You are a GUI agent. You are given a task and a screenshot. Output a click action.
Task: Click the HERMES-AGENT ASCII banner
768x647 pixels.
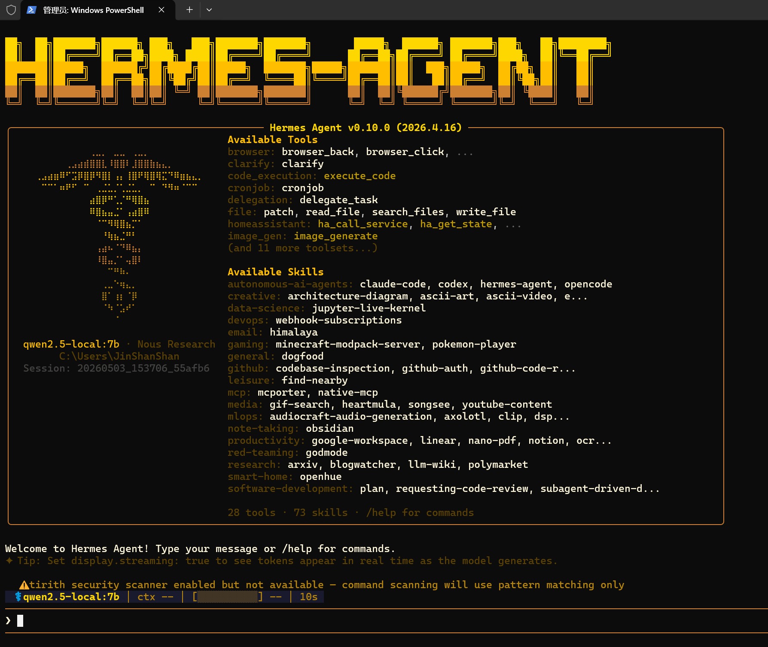pyautogui.click(x=308, y=70)
